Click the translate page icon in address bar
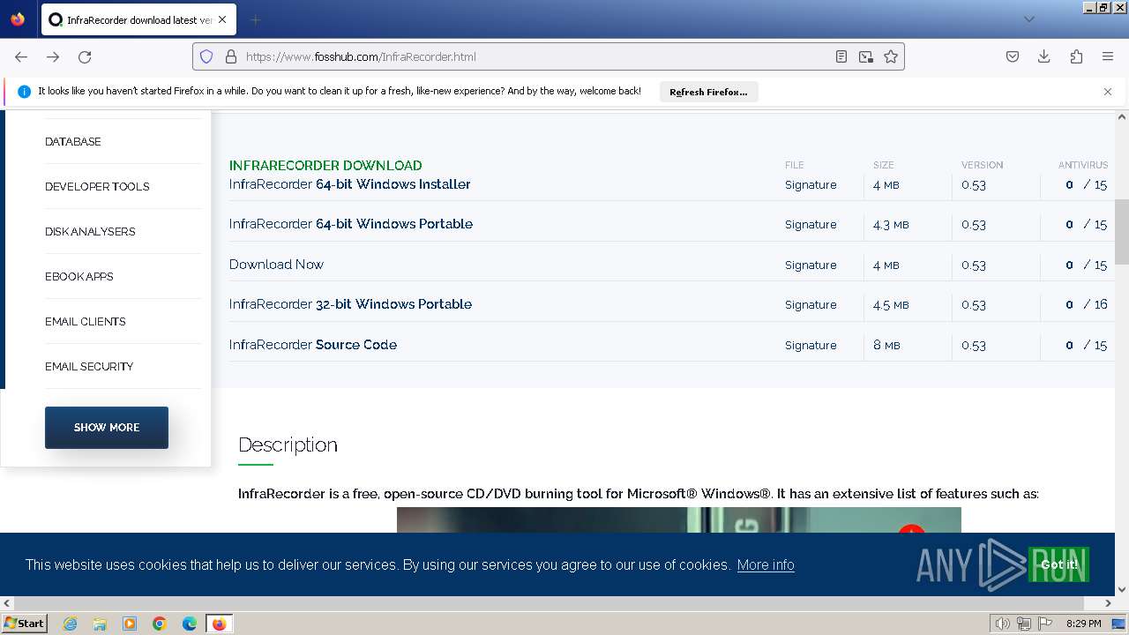The image size is (1129, 635). pos(866,56)
